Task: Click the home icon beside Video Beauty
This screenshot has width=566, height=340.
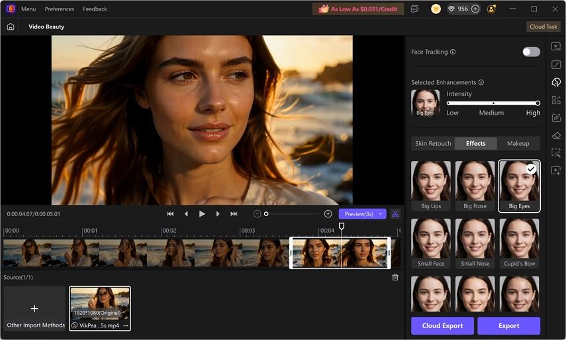Action: coord(11,27)
